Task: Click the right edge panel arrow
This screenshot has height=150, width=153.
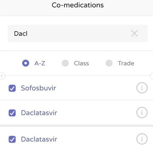Action: point(152,76)
